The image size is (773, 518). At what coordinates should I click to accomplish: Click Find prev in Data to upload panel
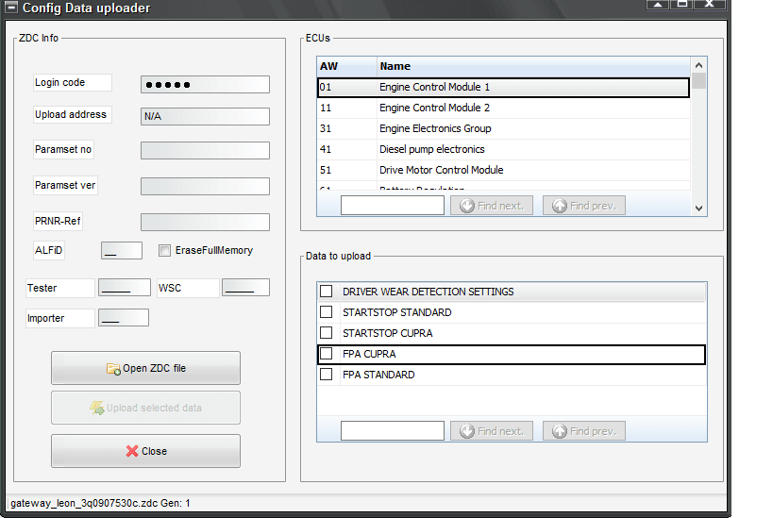pos(583,431)
